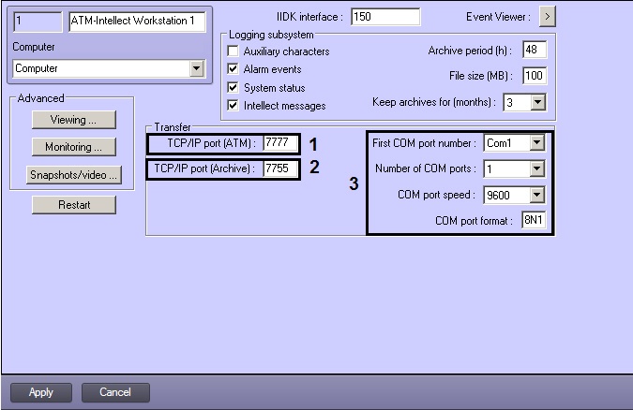Viewport: 633px width, 410px height.
Task: Expand First COM port number dropdown
Action: coord(537,142)
